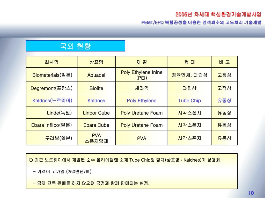Click '고정상' in the Degremont row
The image size is (265, 198).
point(224,88)
